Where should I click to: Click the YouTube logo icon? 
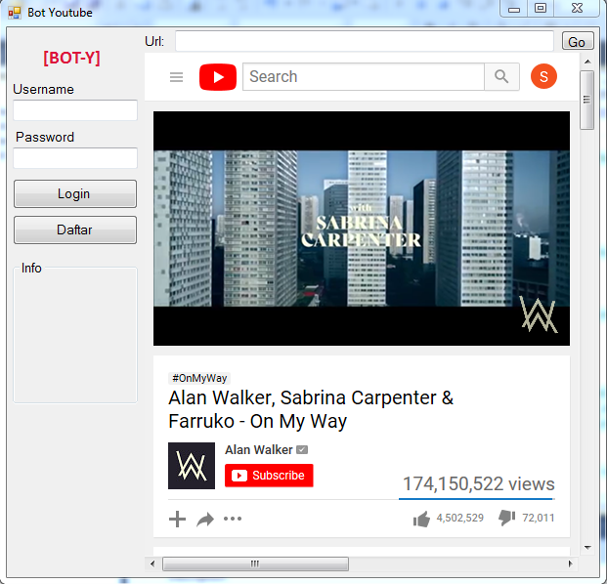[218, 77]
